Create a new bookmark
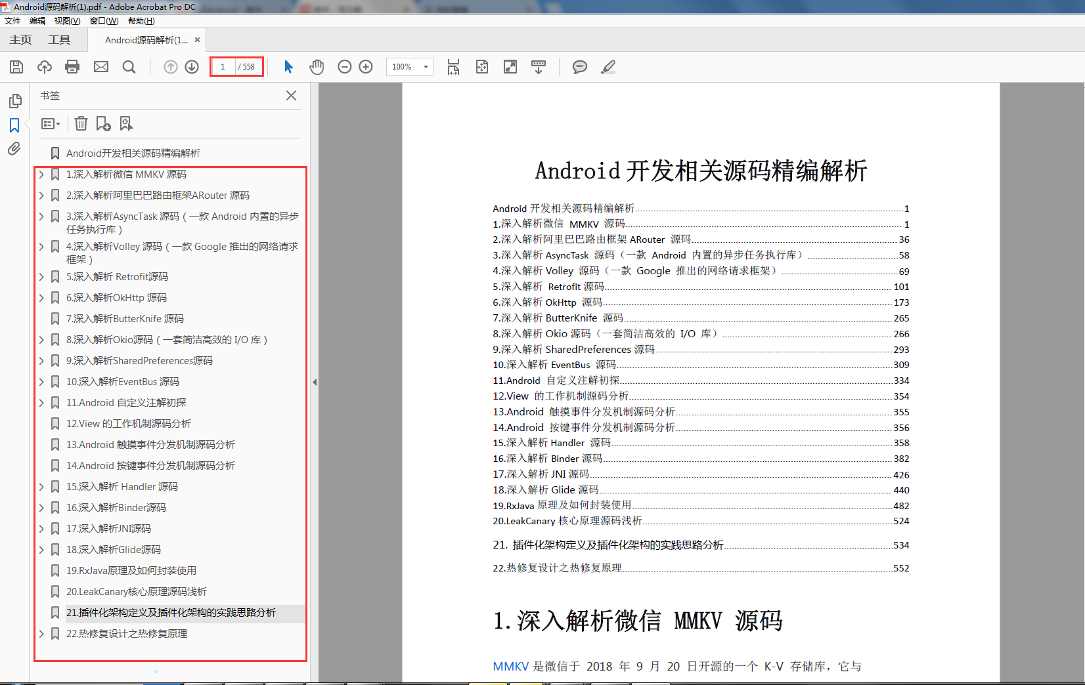 [x=103, y=123]
